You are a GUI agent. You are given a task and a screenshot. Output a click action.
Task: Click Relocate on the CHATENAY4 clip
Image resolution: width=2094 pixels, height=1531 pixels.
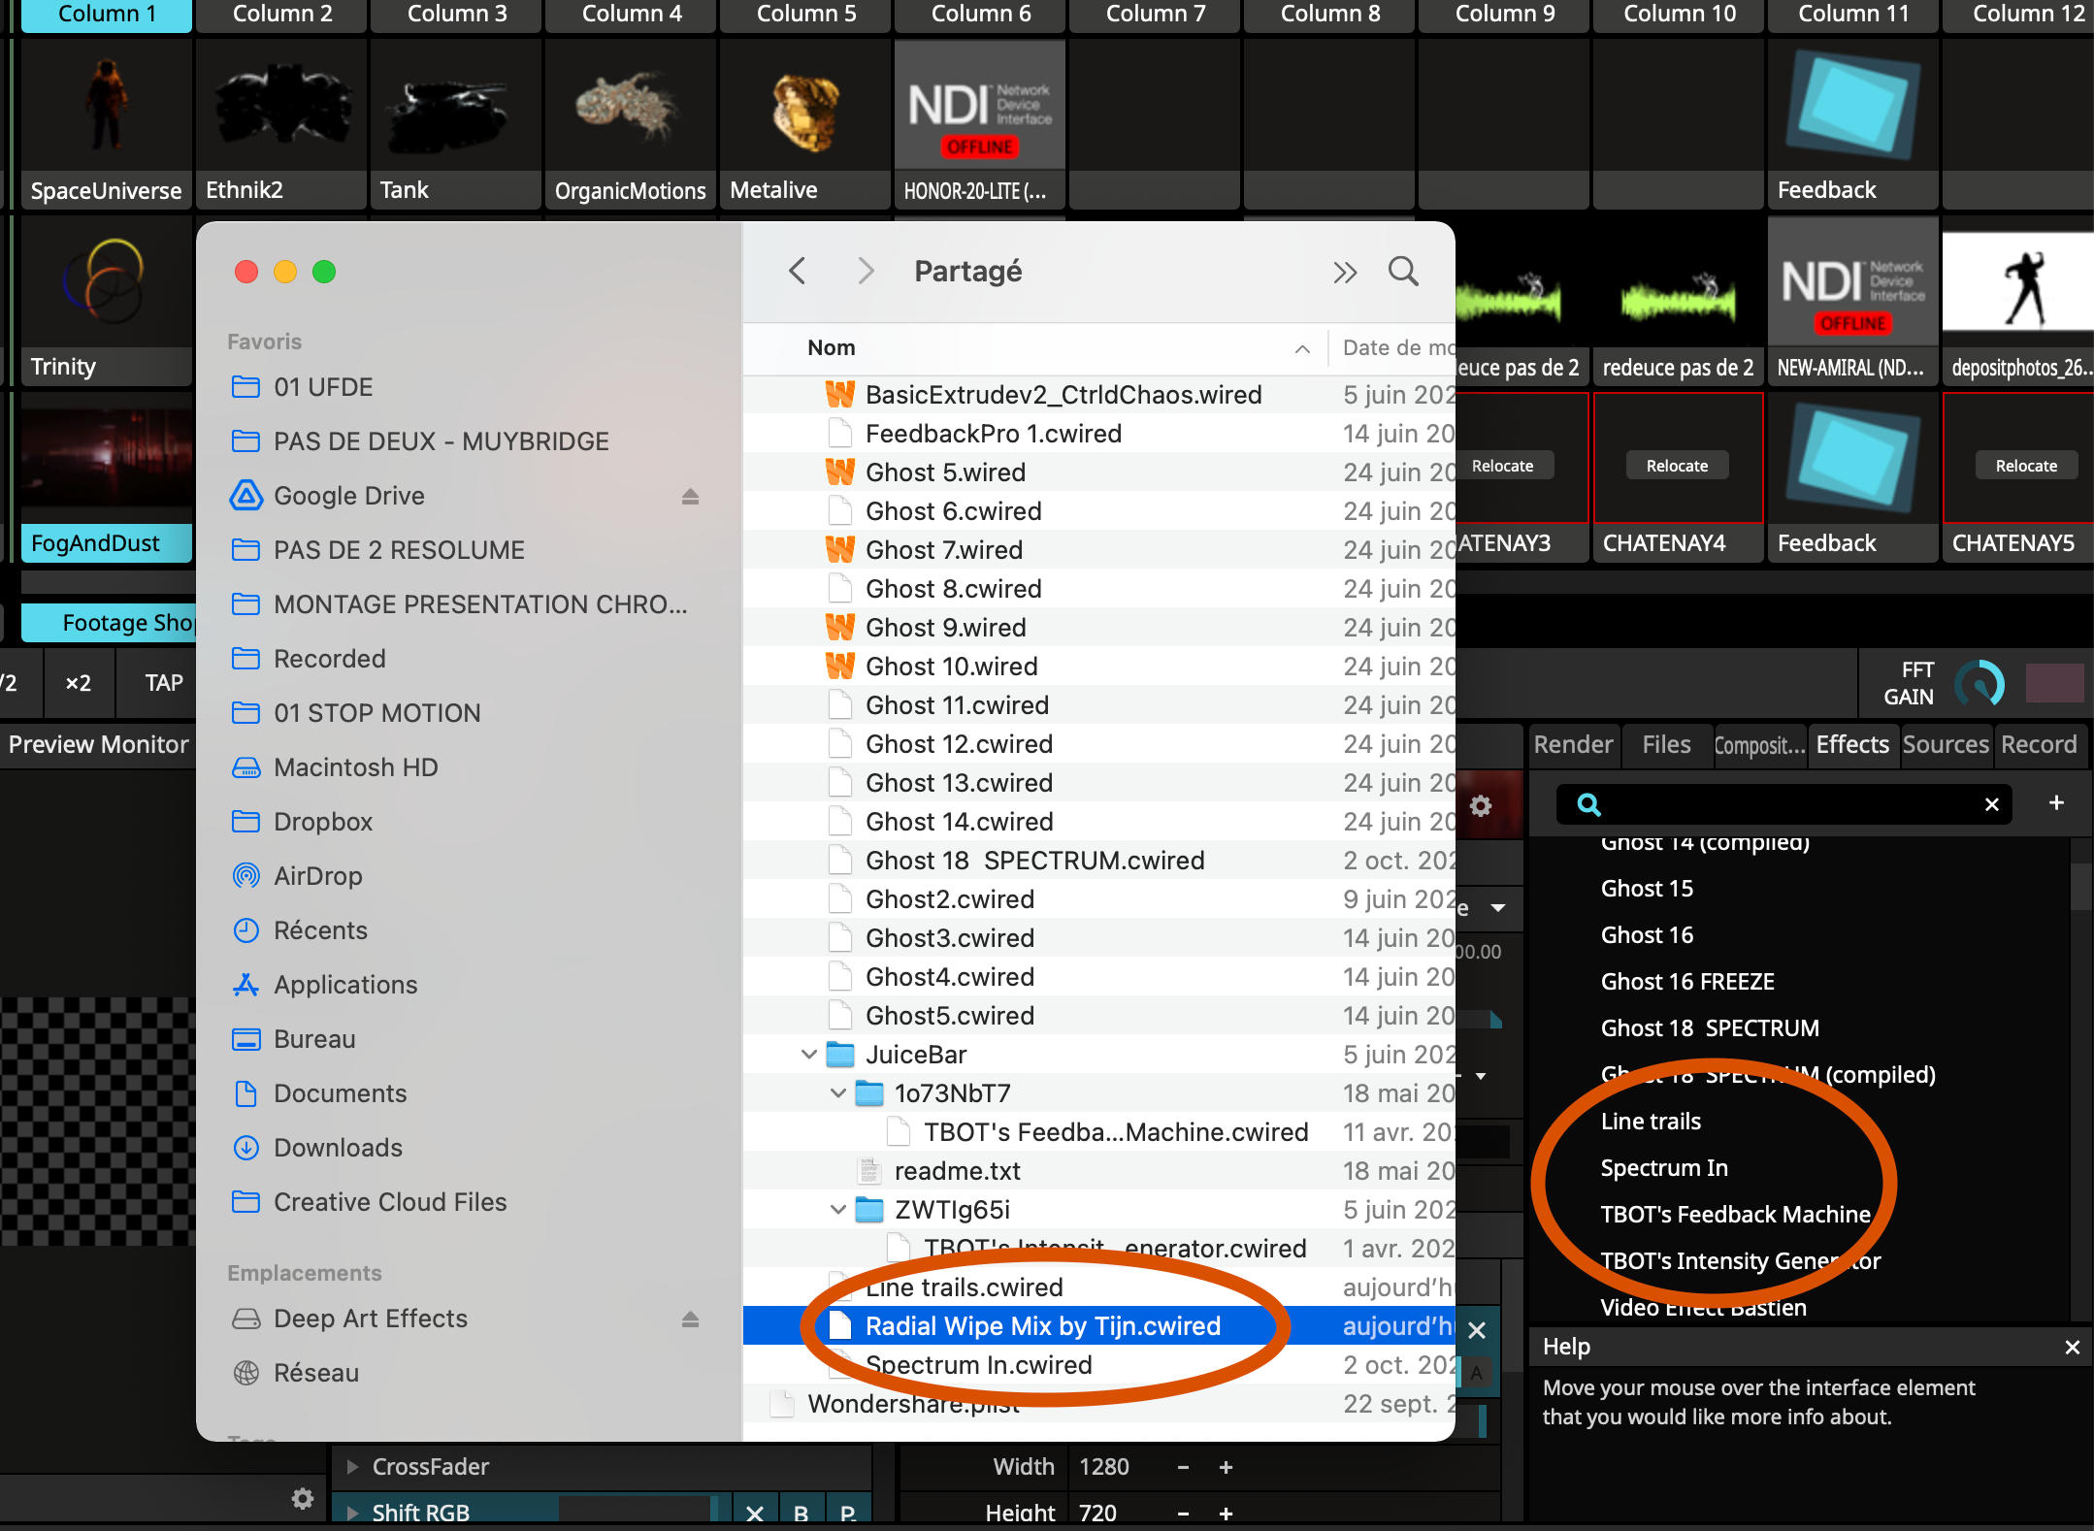1677,466
